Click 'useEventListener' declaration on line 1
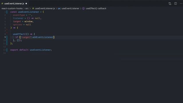 (29, 12)
